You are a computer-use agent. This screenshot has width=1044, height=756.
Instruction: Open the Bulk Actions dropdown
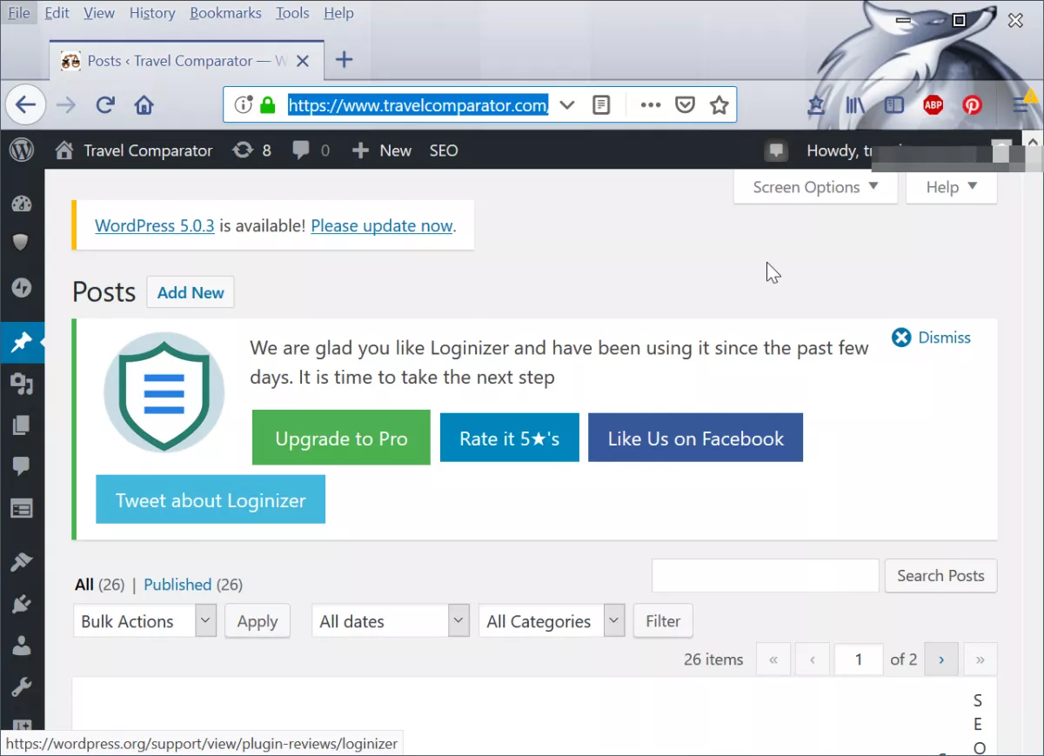tap(144, 621)
